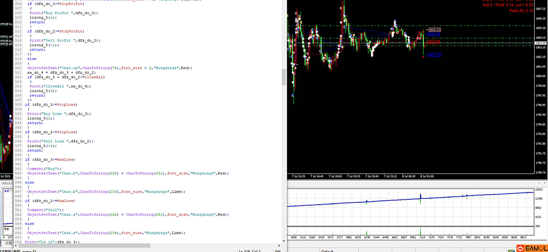This screenshot has height=252, width=548.
Task: Click the chart tabs scroll-right arrow
Action: click(545, 183)
